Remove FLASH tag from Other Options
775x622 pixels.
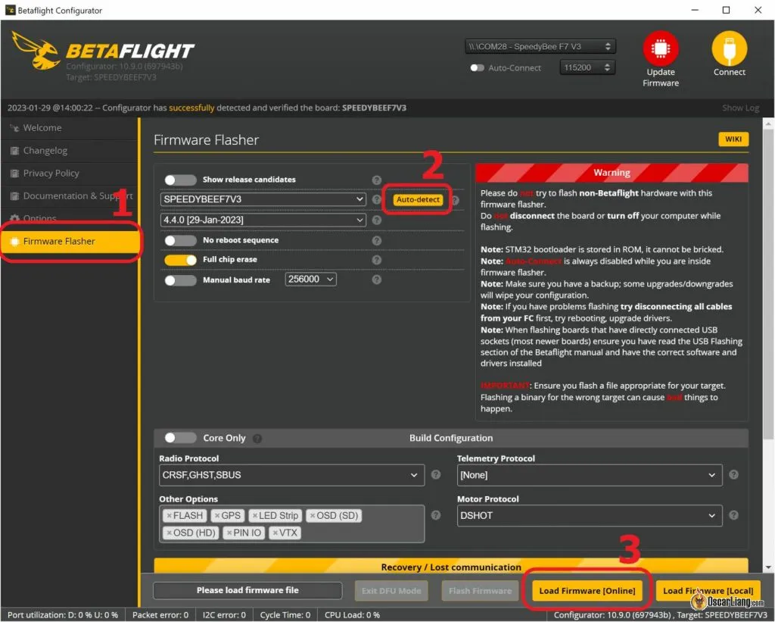click(x=169, y=516)
